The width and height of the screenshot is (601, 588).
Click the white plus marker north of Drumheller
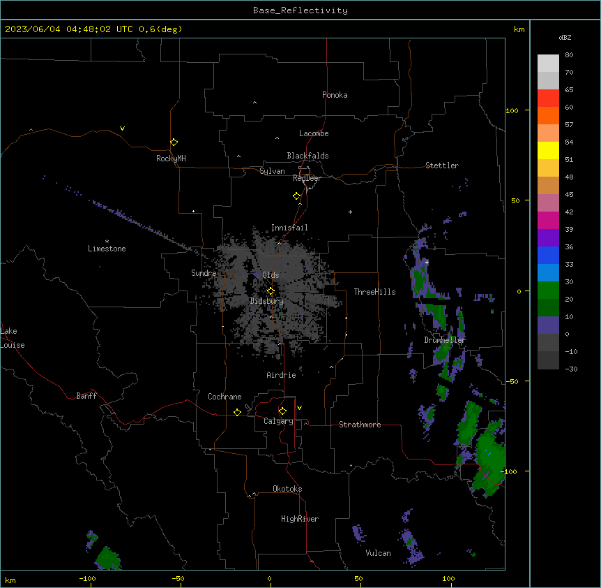click(427, 262)
